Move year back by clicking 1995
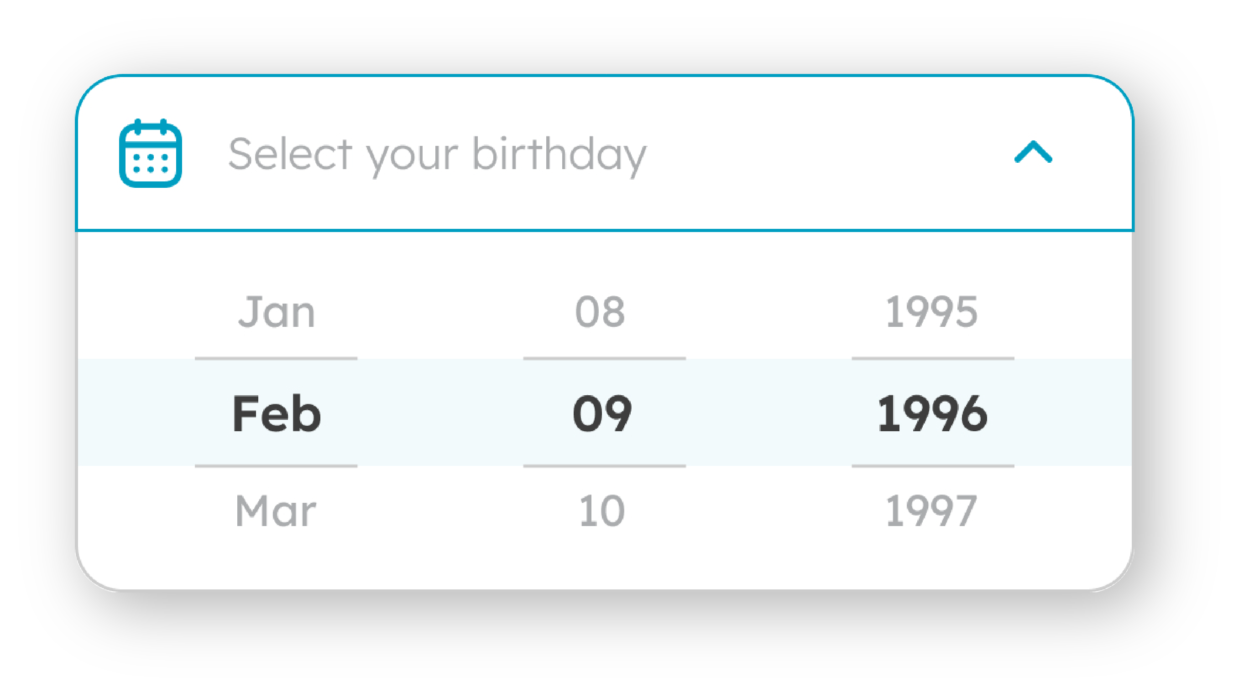The height and width of the screenshot is (697, 1239). click(932, 312)
